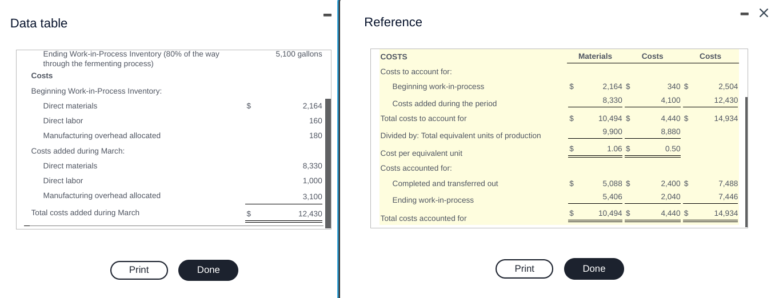775x298 pixels.
Task: Click the Reference dialog title
Action: click(x=393, y=22)
